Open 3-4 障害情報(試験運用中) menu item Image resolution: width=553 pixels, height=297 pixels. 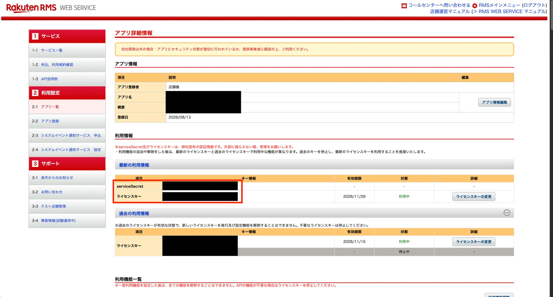coord(67,221)
